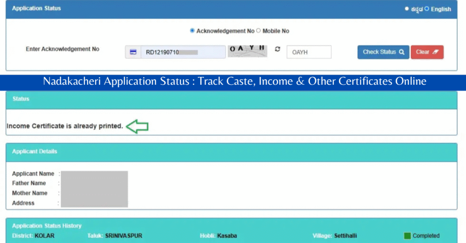The width and height of the screenshot is (466, 243).
Task: Select the English language radio button
Action: (426, 9)
